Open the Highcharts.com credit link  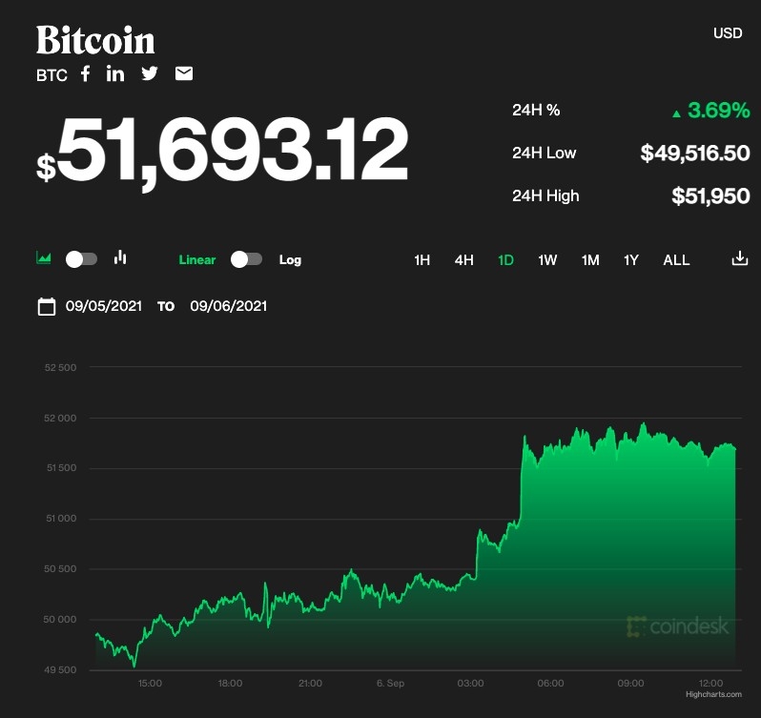point(713,694)
